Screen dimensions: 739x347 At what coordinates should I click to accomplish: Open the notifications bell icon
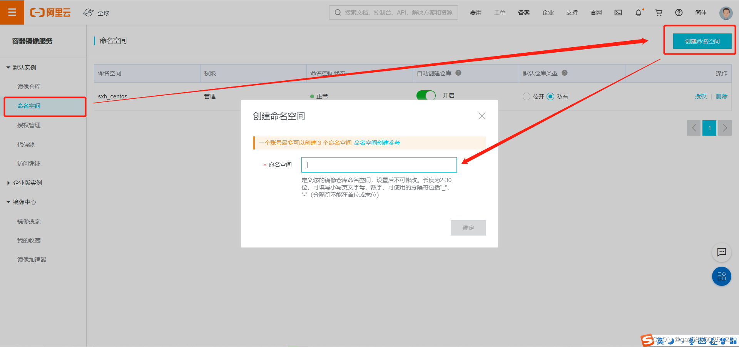pyautogui.click(x=639, y=12)
